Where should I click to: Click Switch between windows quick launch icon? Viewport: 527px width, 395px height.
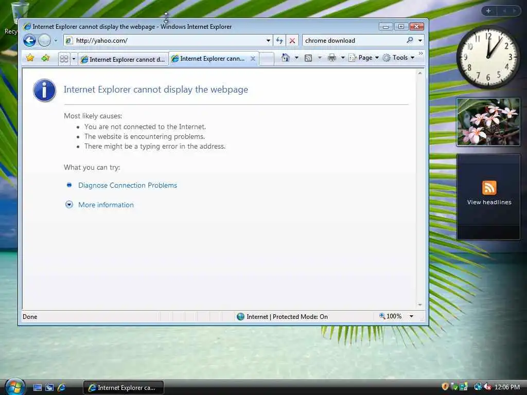[x=49, y=388]
